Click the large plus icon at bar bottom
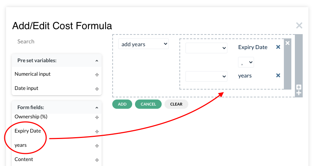This screenshot has height=166, width=313. [299, 93]
